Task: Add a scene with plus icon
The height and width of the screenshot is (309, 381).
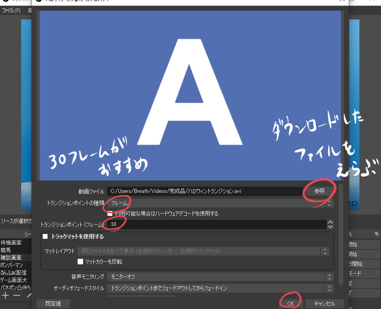Action: tap(6, 295)
